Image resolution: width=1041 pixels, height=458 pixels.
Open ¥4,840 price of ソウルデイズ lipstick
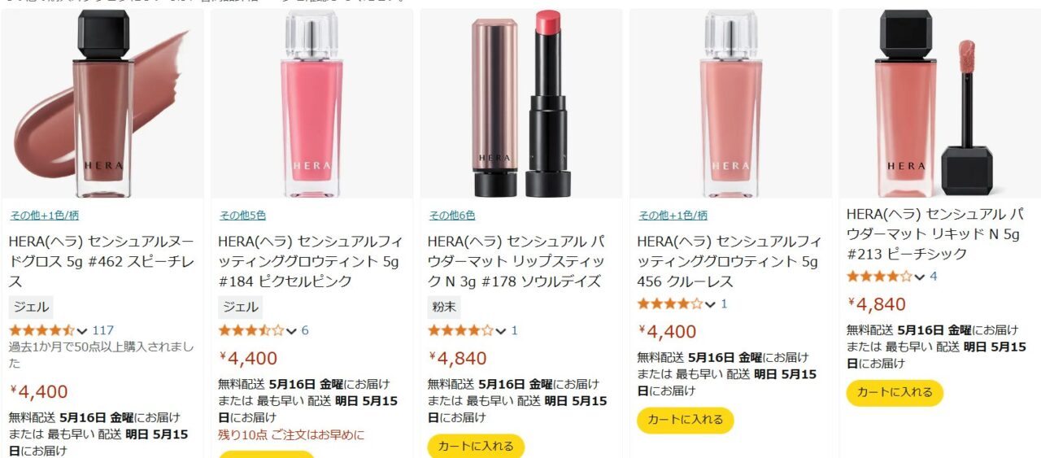(459, 358)
